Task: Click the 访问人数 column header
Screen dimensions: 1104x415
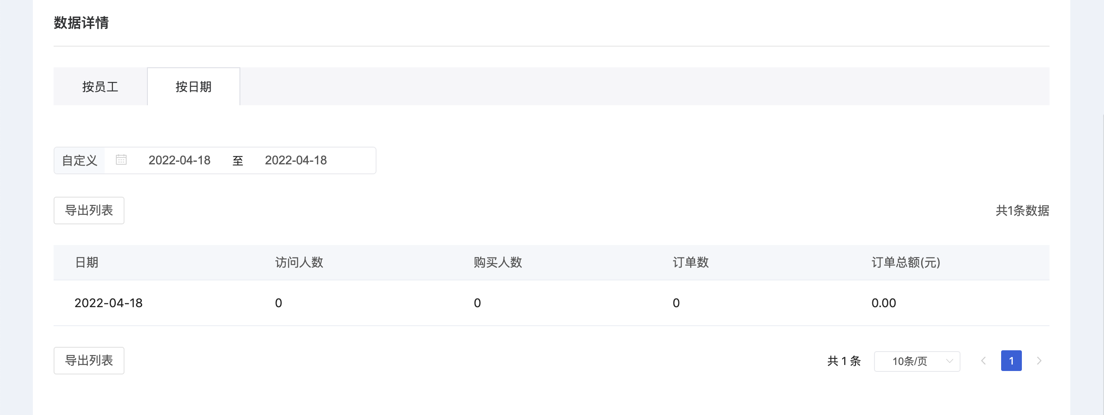Action: (x=299, y=262)
